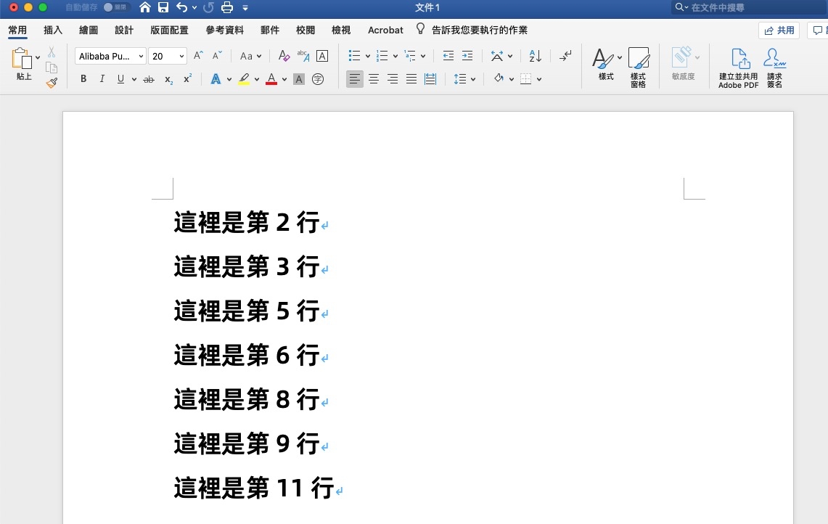828x524 pixels.
Task: Expand the multilevel list dropdown
Action: click(423, 56)
